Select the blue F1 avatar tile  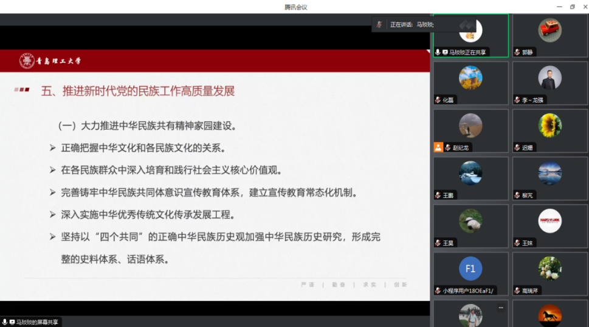click(x=470, y=268)
